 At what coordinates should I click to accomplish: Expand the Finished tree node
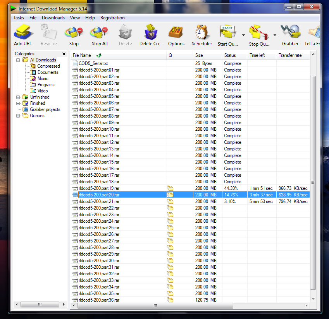[x=18, y=103]
